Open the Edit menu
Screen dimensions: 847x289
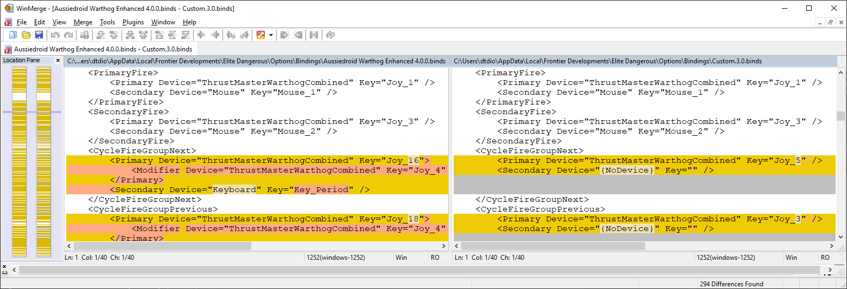[x=40, y=22]
